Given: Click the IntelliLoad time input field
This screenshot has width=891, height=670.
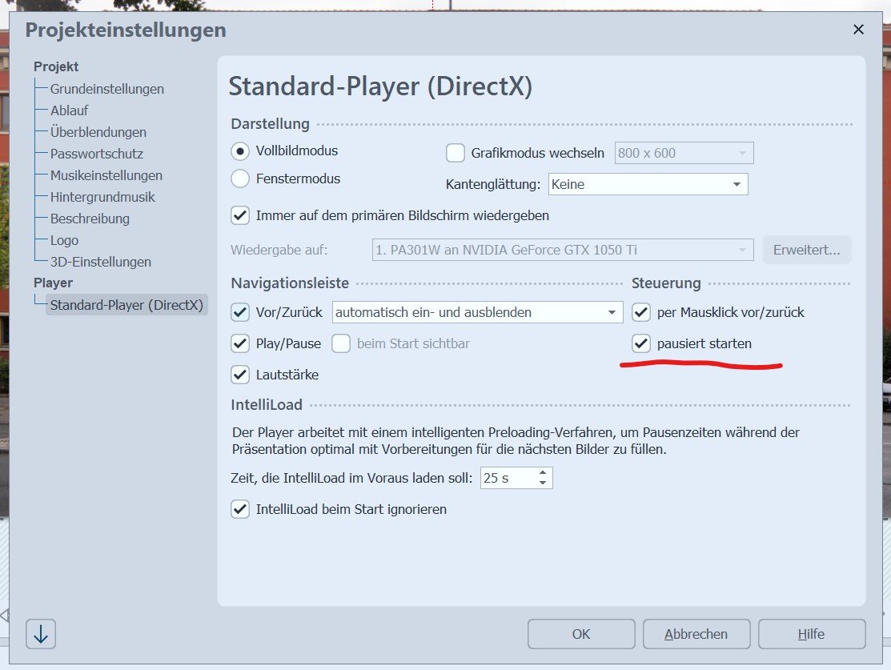Looking at the screenshot, I should tap(507, 479).
